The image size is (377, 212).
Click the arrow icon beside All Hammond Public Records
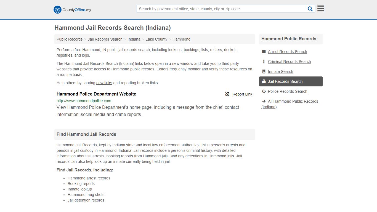264,101
